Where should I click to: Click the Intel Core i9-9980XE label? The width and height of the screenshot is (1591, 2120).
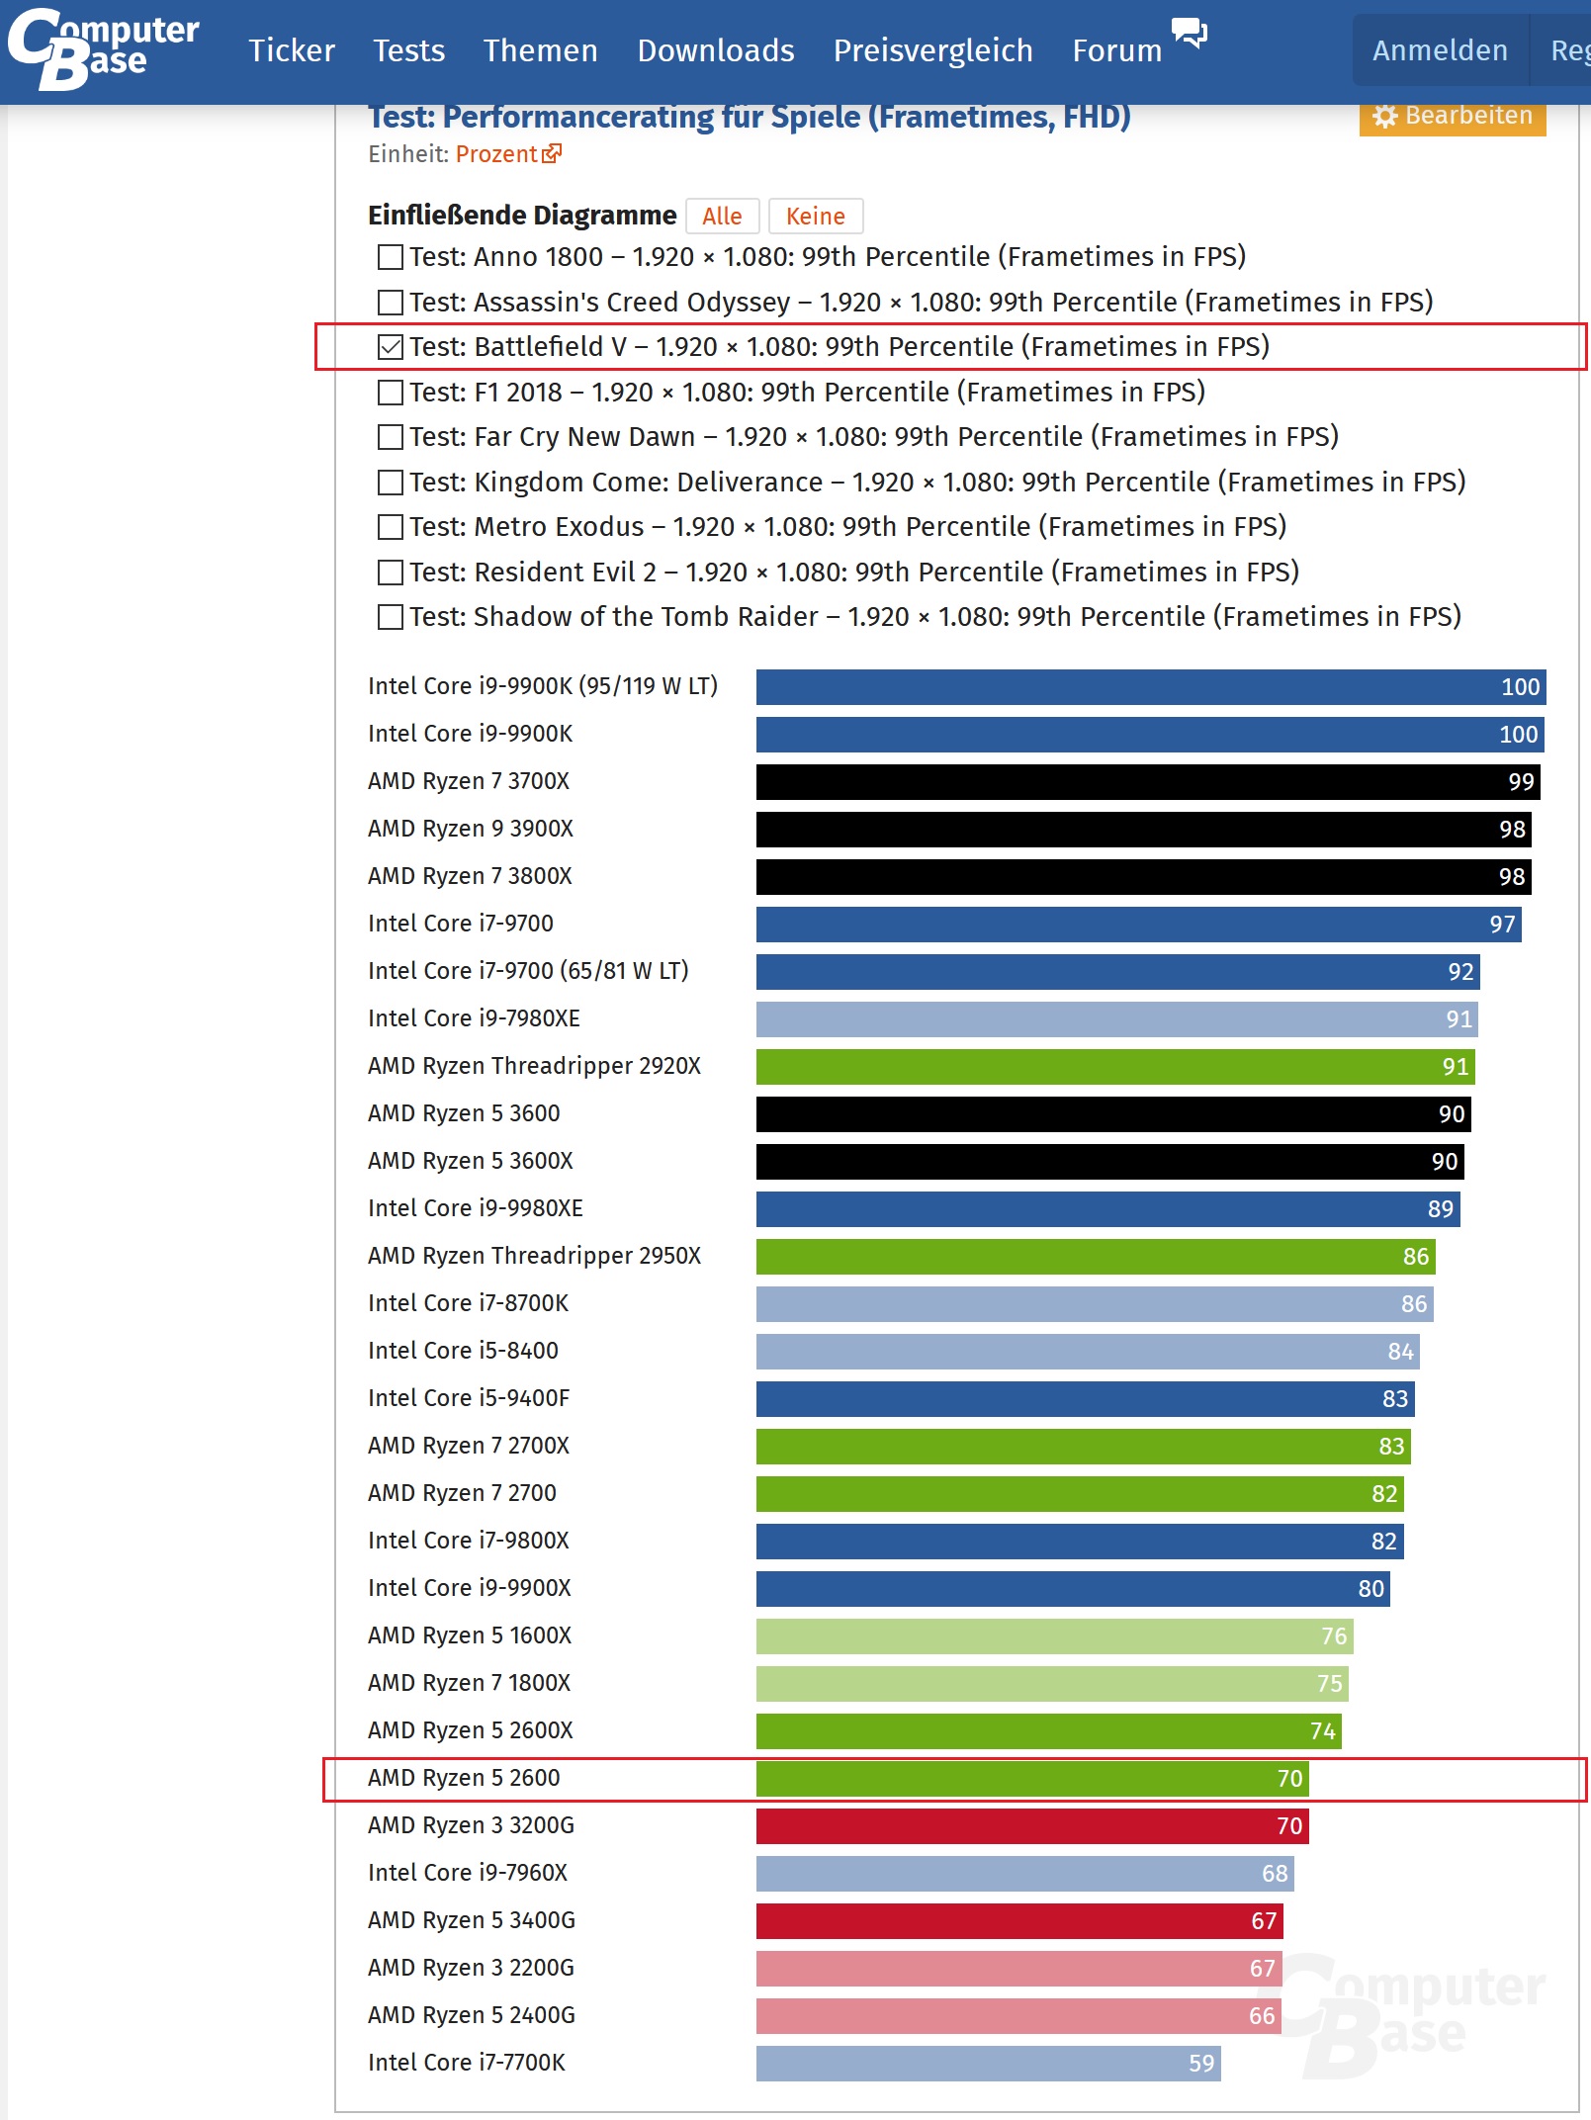(476, 1208)
